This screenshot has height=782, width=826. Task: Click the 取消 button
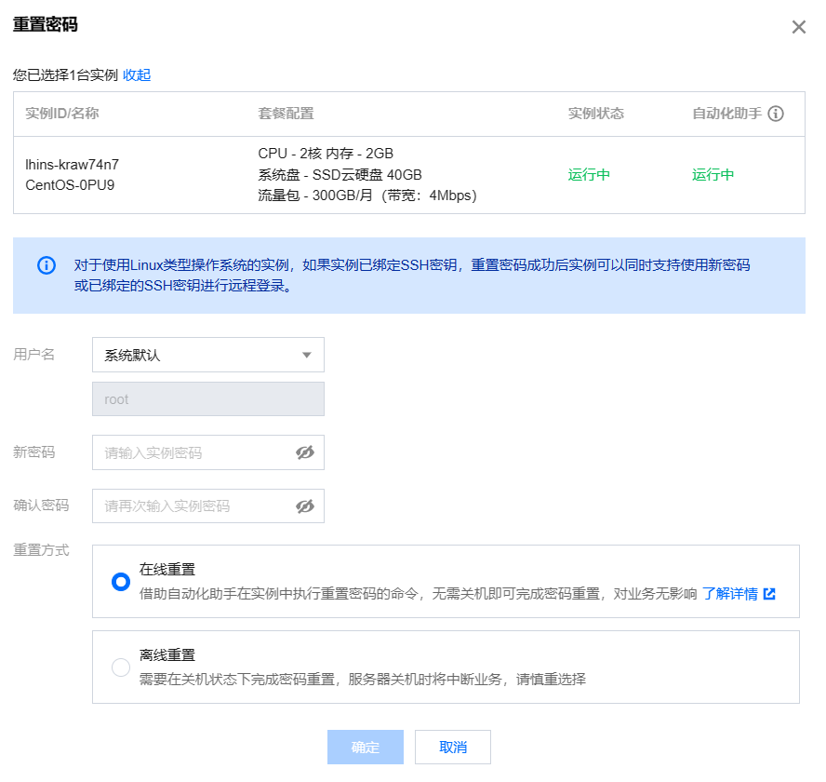452,747
